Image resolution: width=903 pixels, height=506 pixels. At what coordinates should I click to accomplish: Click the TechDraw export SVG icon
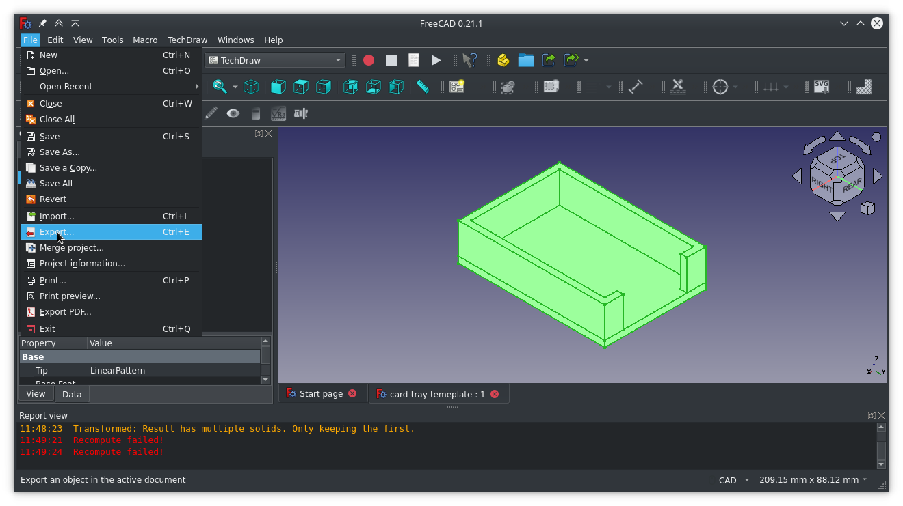(x=822, y=87)
